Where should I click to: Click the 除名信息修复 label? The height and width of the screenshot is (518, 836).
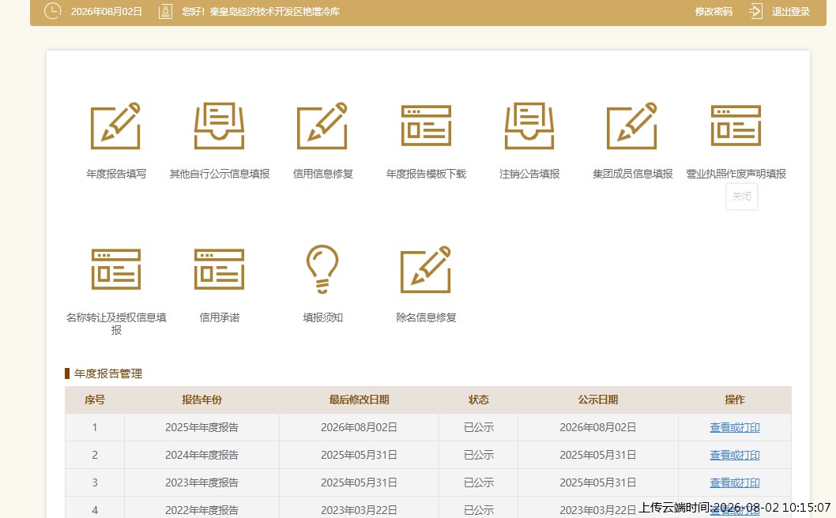[426, 317]
